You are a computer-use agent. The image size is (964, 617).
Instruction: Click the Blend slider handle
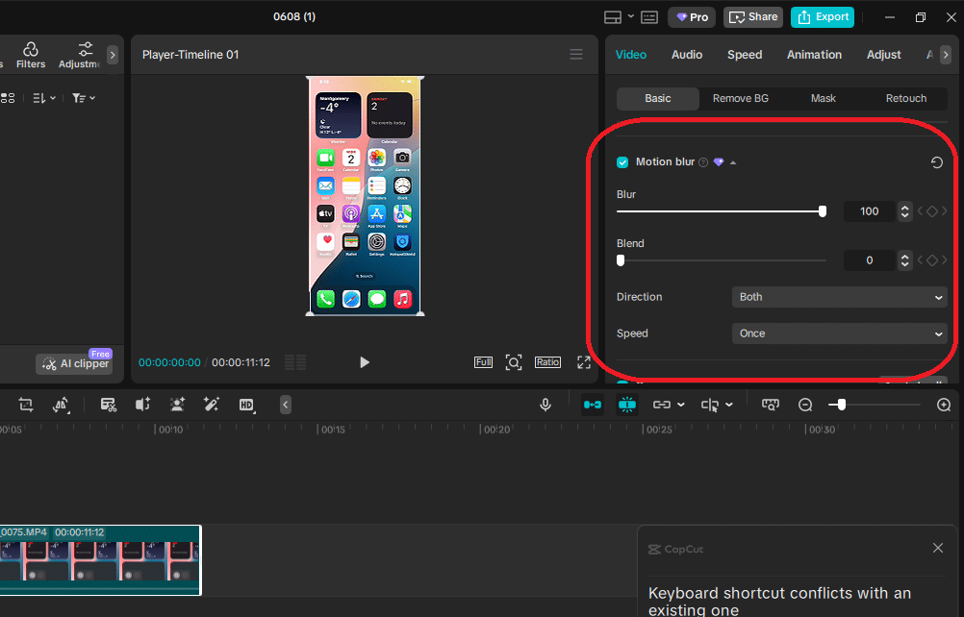click(621, 260)
